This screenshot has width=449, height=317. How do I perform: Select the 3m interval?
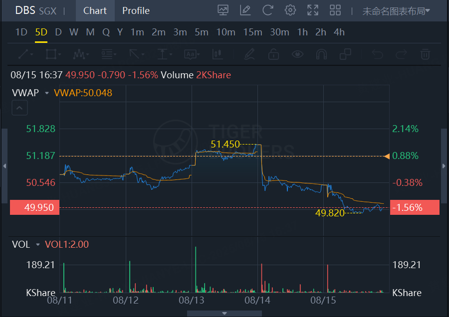pyautogui.click(x=180, y=32)
